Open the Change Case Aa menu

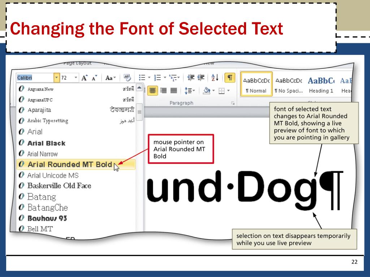111,78
